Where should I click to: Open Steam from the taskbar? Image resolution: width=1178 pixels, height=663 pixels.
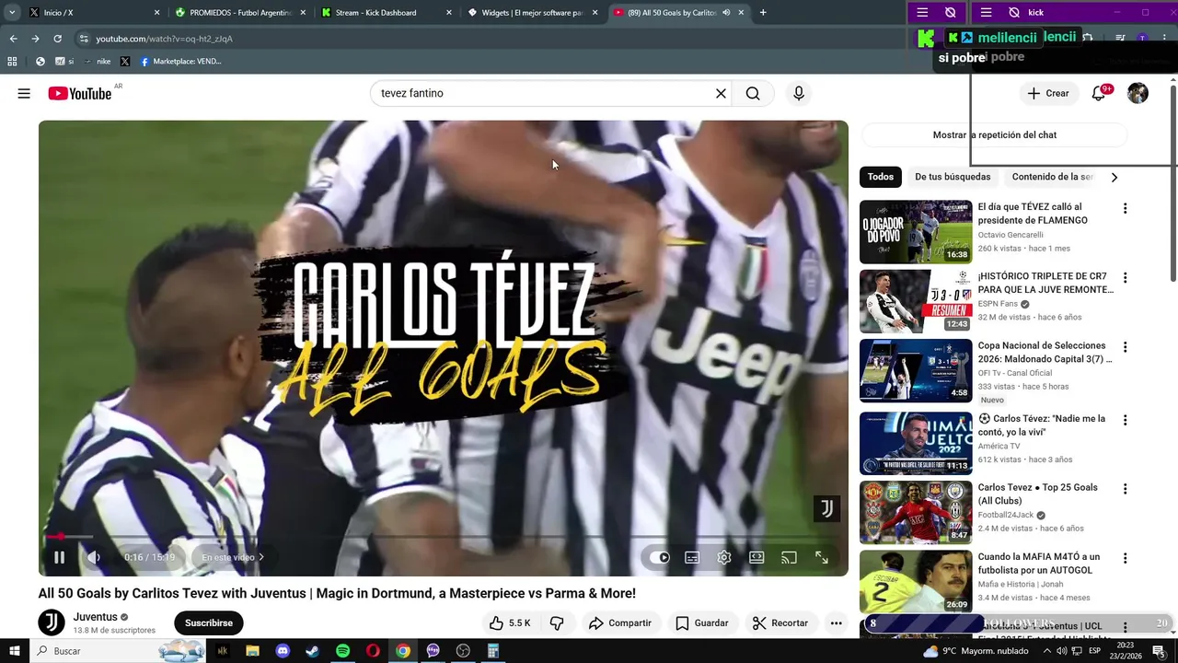(312, 651)
